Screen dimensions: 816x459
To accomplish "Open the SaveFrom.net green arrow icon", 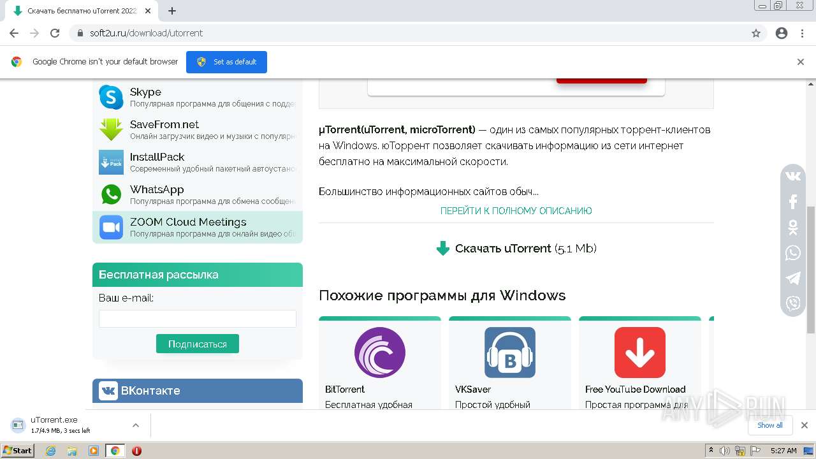I will pyautogui.click(x=111, y=130).
